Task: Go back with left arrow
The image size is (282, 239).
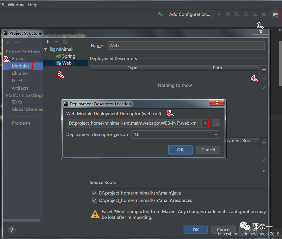Action: click(8, 43)
